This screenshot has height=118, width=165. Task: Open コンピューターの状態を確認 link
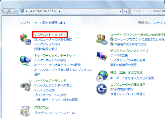tap(53, 39)
